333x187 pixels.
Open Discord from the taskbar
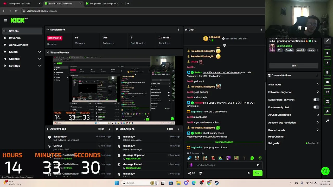[x=186, y=183]
